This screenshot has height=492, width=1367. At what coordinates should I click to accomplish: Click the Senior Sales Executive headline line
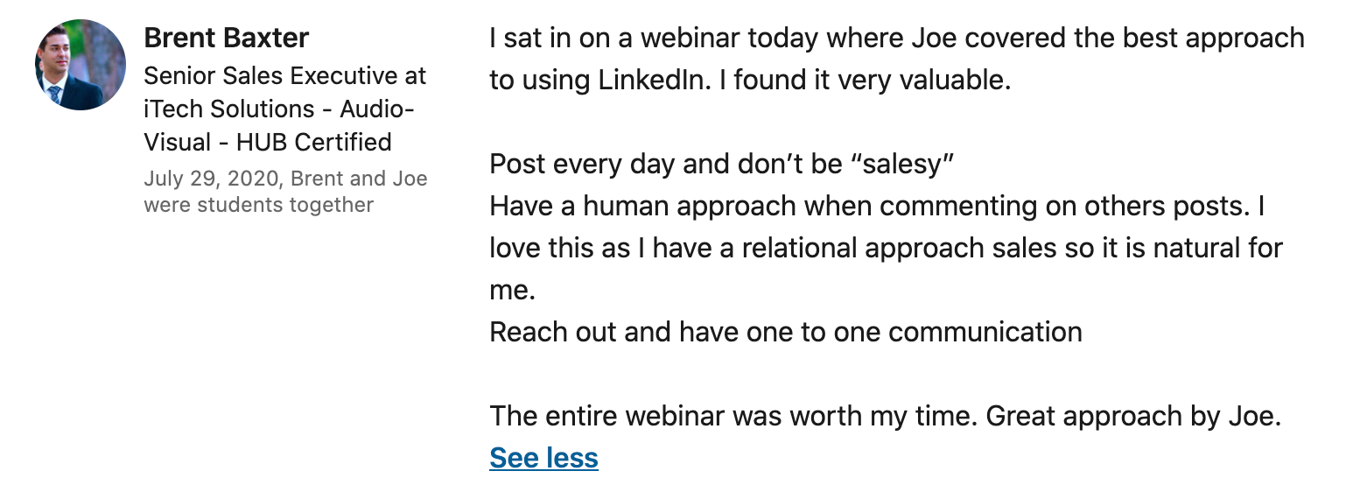pyautogui.click(x=284, y=76)
